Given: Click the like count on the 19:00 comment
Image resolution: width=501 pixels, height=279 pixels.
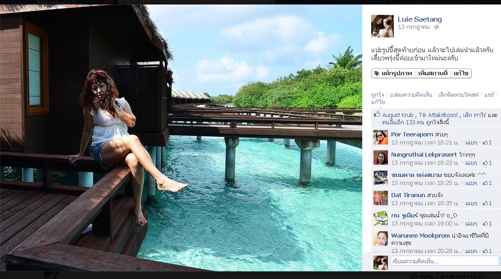Looking at the screenshot, I should pyautogui.click(x=487, y=224).
